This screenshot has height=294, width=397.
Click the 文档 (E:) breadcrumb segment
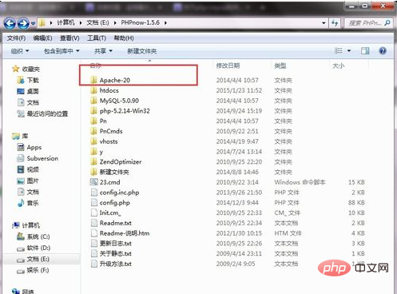(x=97, y=22)
